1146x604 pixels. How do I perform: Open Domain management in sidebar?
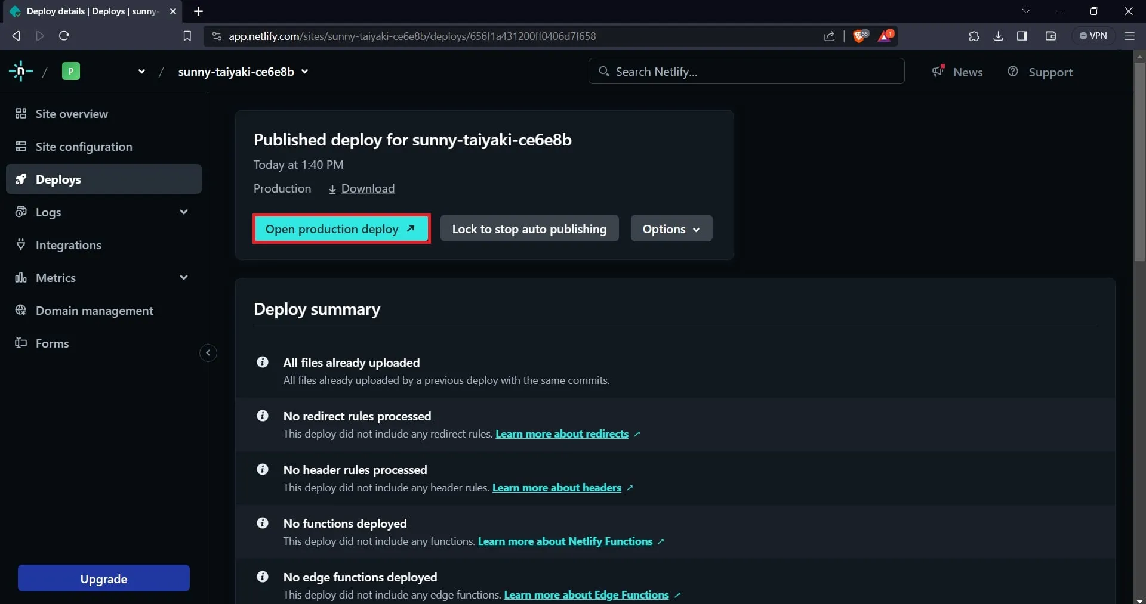coord(94,311)
